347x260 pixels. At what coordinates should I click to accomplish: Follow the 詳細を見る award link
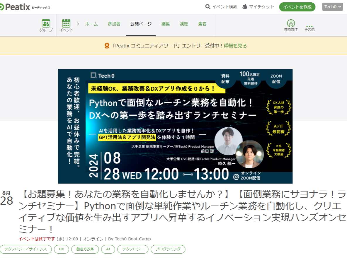235,46
